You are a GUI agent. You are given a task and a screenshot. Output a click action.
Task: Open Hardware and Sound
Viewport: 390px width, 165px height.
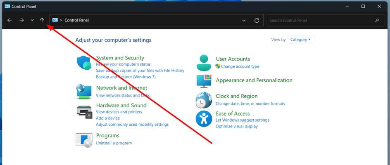pyautogui.click(x=121, y=105)
